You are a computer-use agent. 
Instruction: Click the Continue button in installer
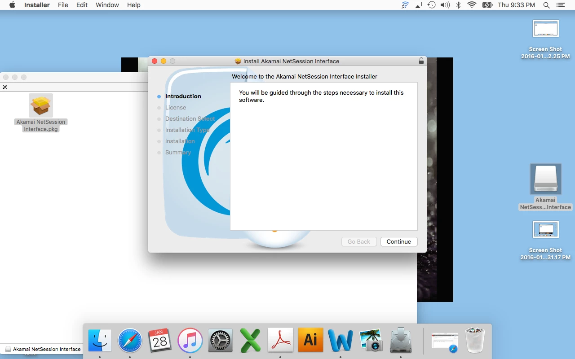399,241
